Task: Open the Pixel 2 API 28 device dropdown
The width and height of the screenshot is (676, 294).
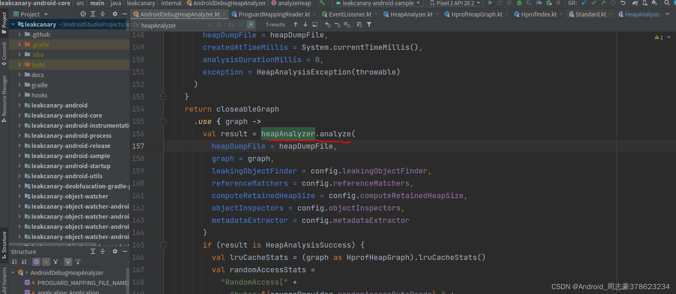Action: (455, 3)
